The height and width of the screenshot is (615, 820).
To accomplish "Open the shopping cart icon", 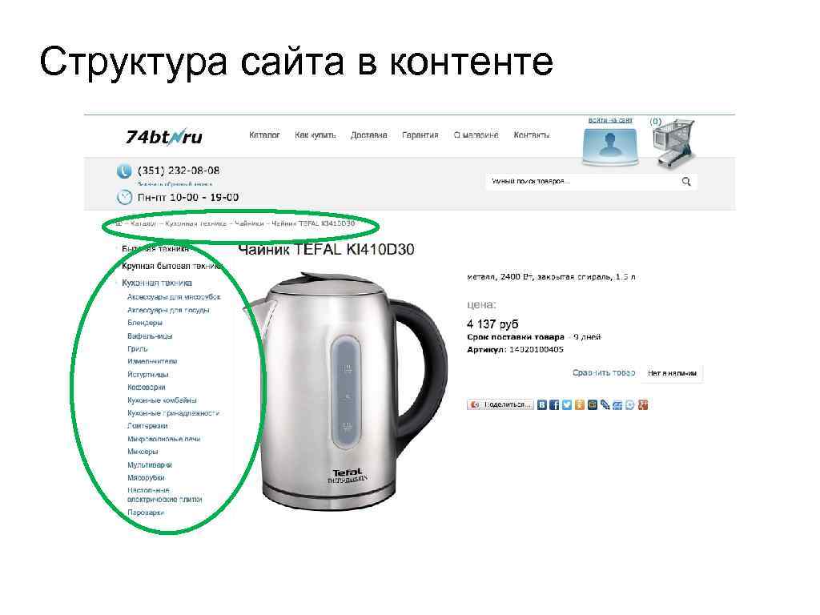I will coord(673,143).
